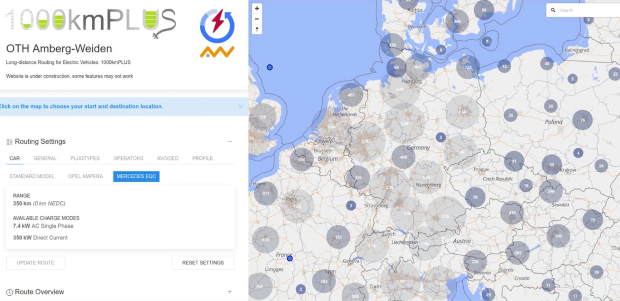Click the blue marker near France label
620x301 pixels.
point(290,258)
